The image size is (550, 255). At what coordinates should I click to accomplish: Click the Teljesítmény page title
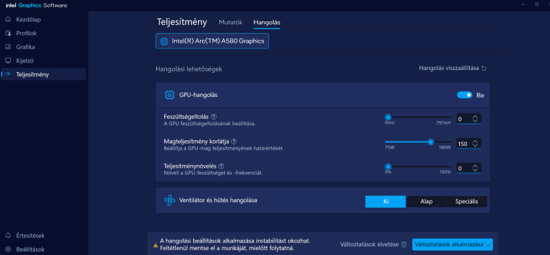pos(182,22)
